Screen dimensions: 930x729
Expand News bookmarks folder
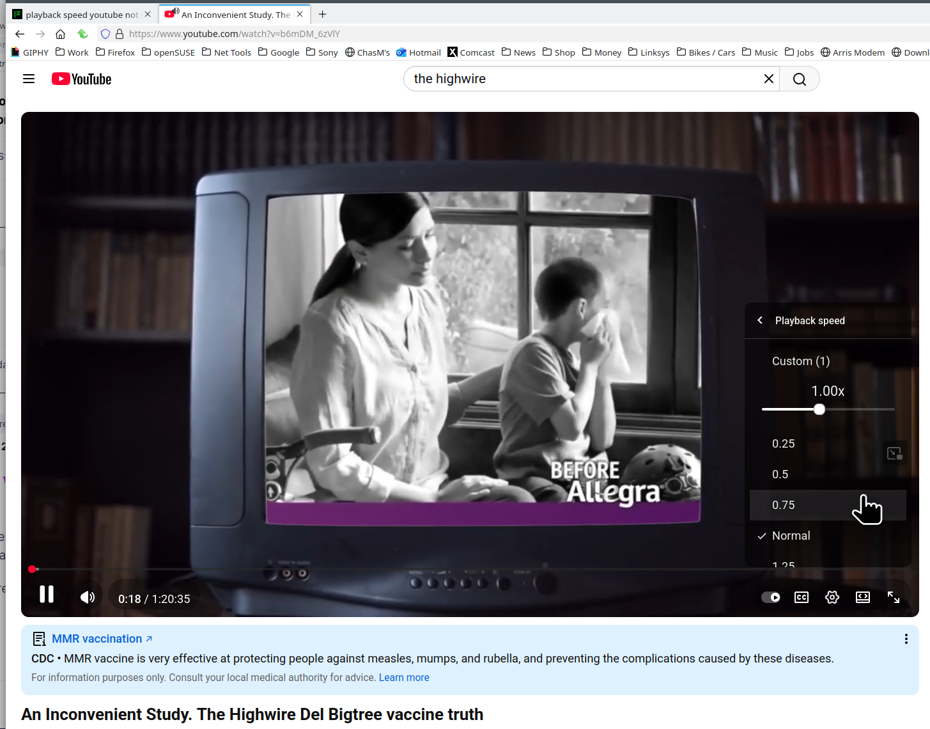[518, 52]
